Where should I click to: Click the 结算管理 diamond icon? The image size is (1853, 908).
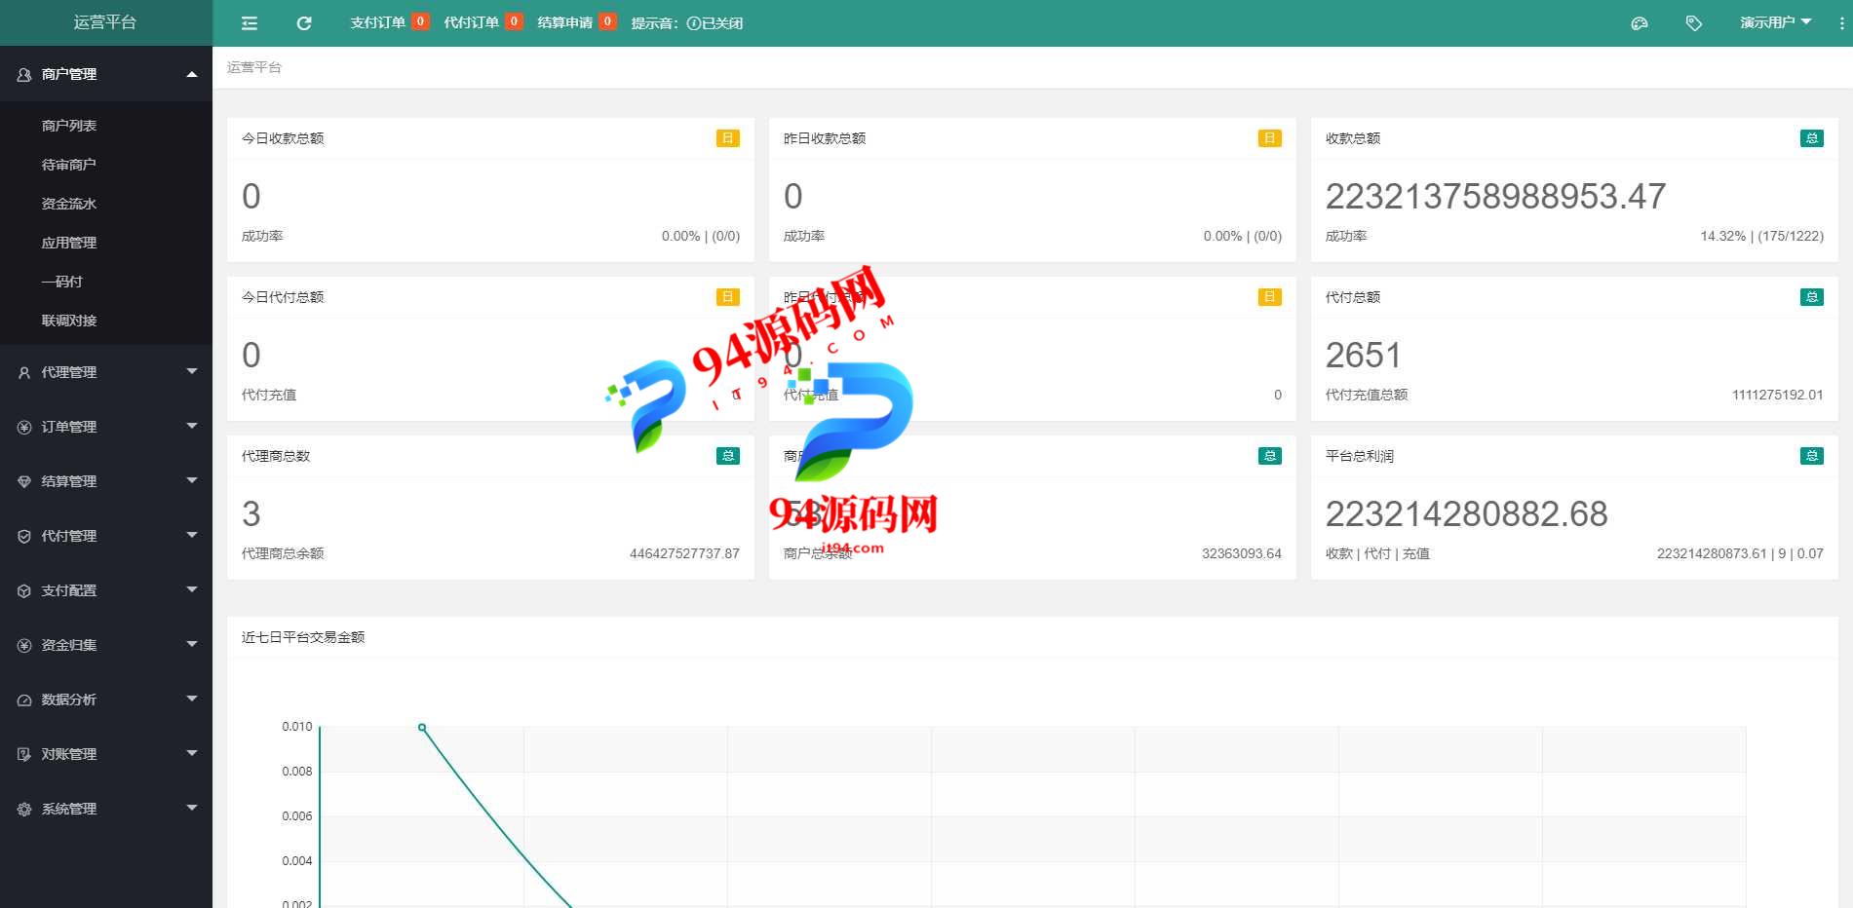pyautogui.click(x=24, y=481)
